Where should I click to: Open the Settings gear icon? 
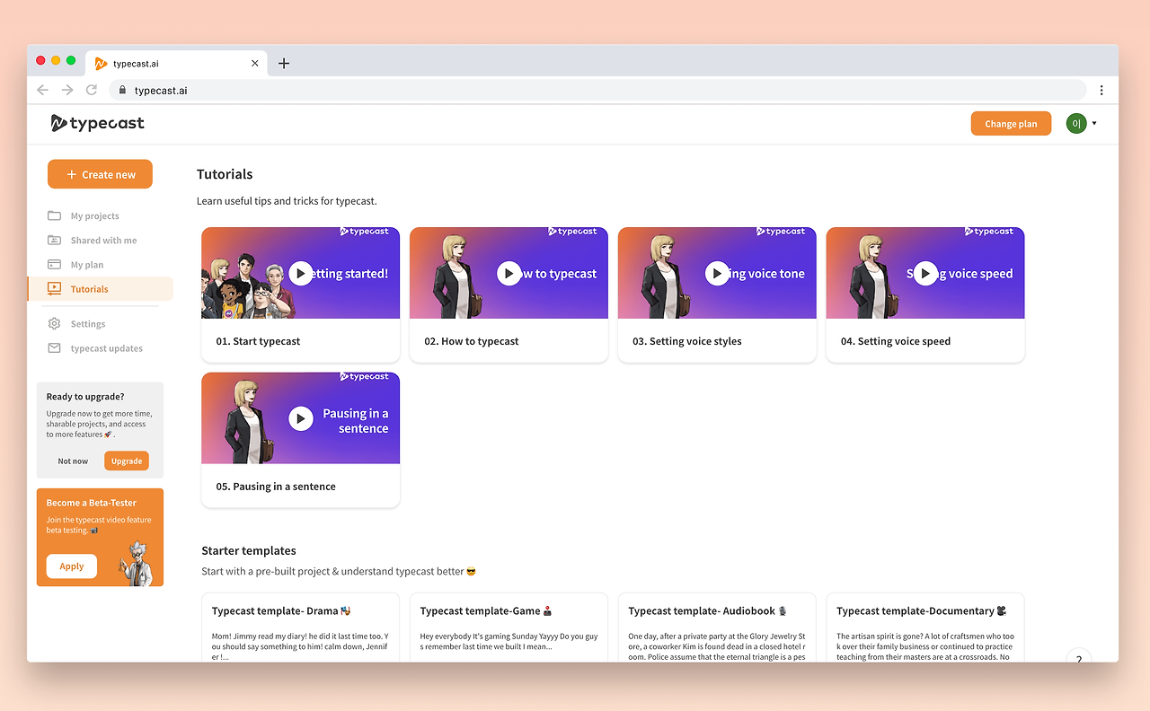[54, 323]
